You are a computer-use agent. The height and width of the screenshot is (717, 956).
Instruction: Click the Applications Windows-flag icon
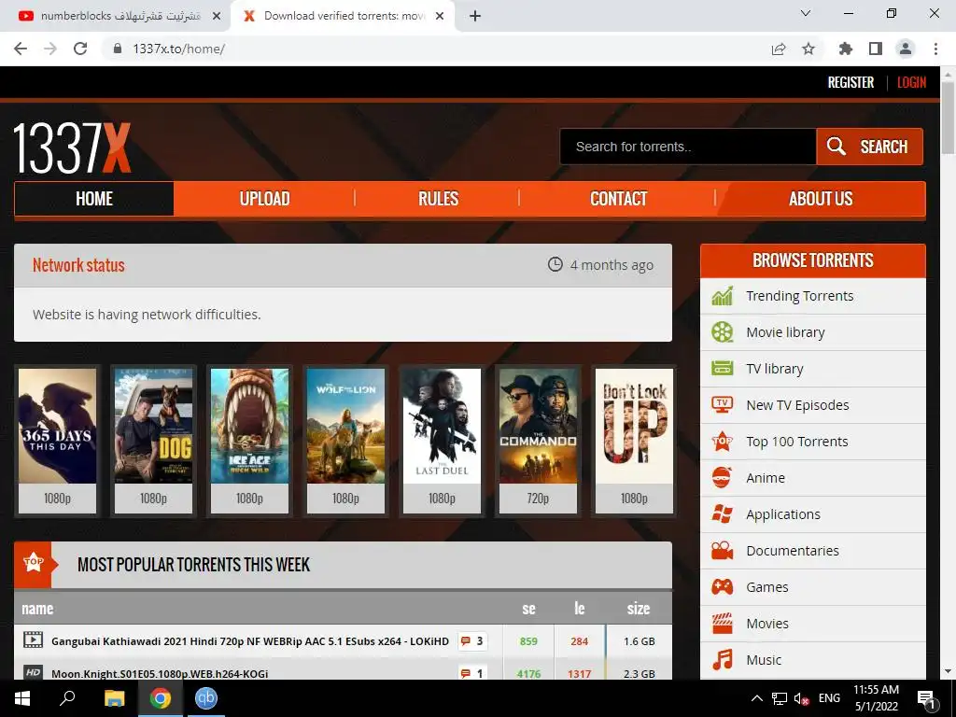(x=722, y=514)
